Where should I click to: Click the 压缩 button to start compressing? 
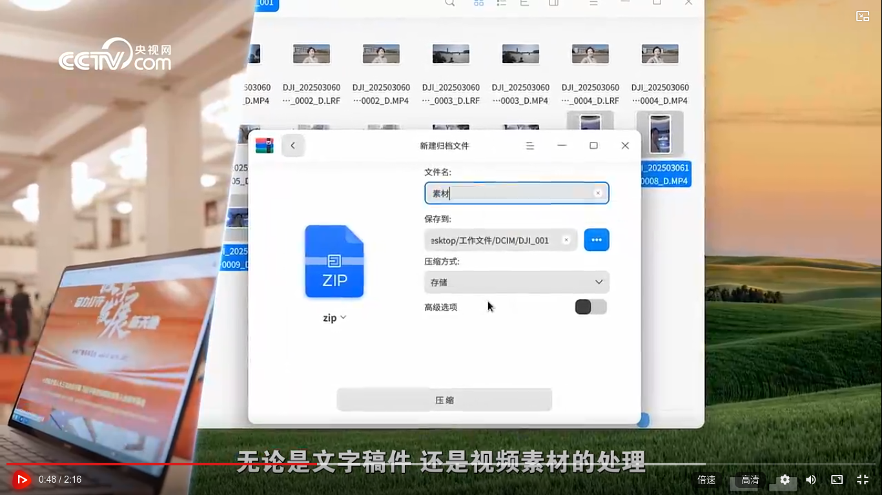444,400
